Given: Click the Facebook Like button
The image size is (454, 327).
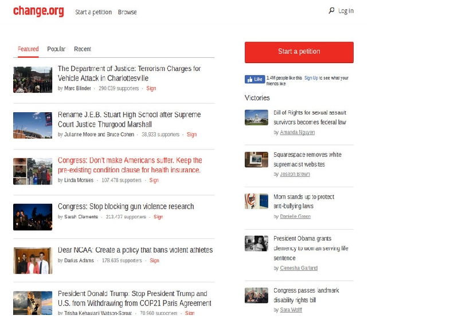Looking at the screenshot, I should tap(255, 80).
